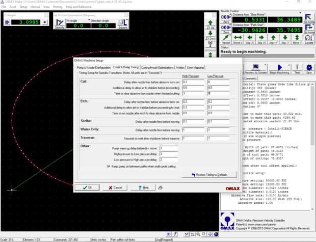
Task: Click the Z1 Up green arrow
Action: [210, 23]
